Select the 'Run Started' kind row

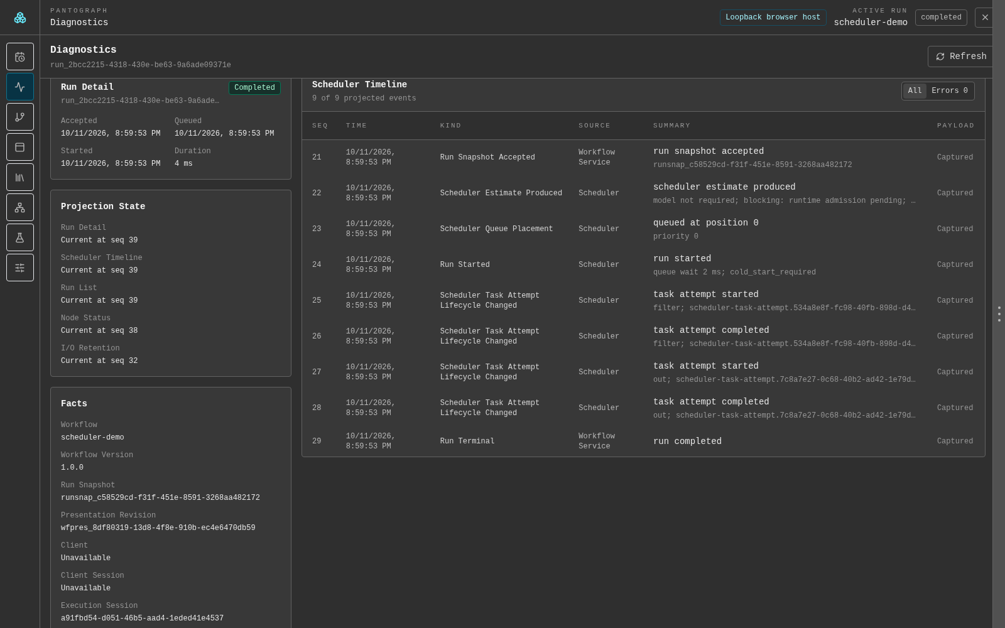[643, 265]
